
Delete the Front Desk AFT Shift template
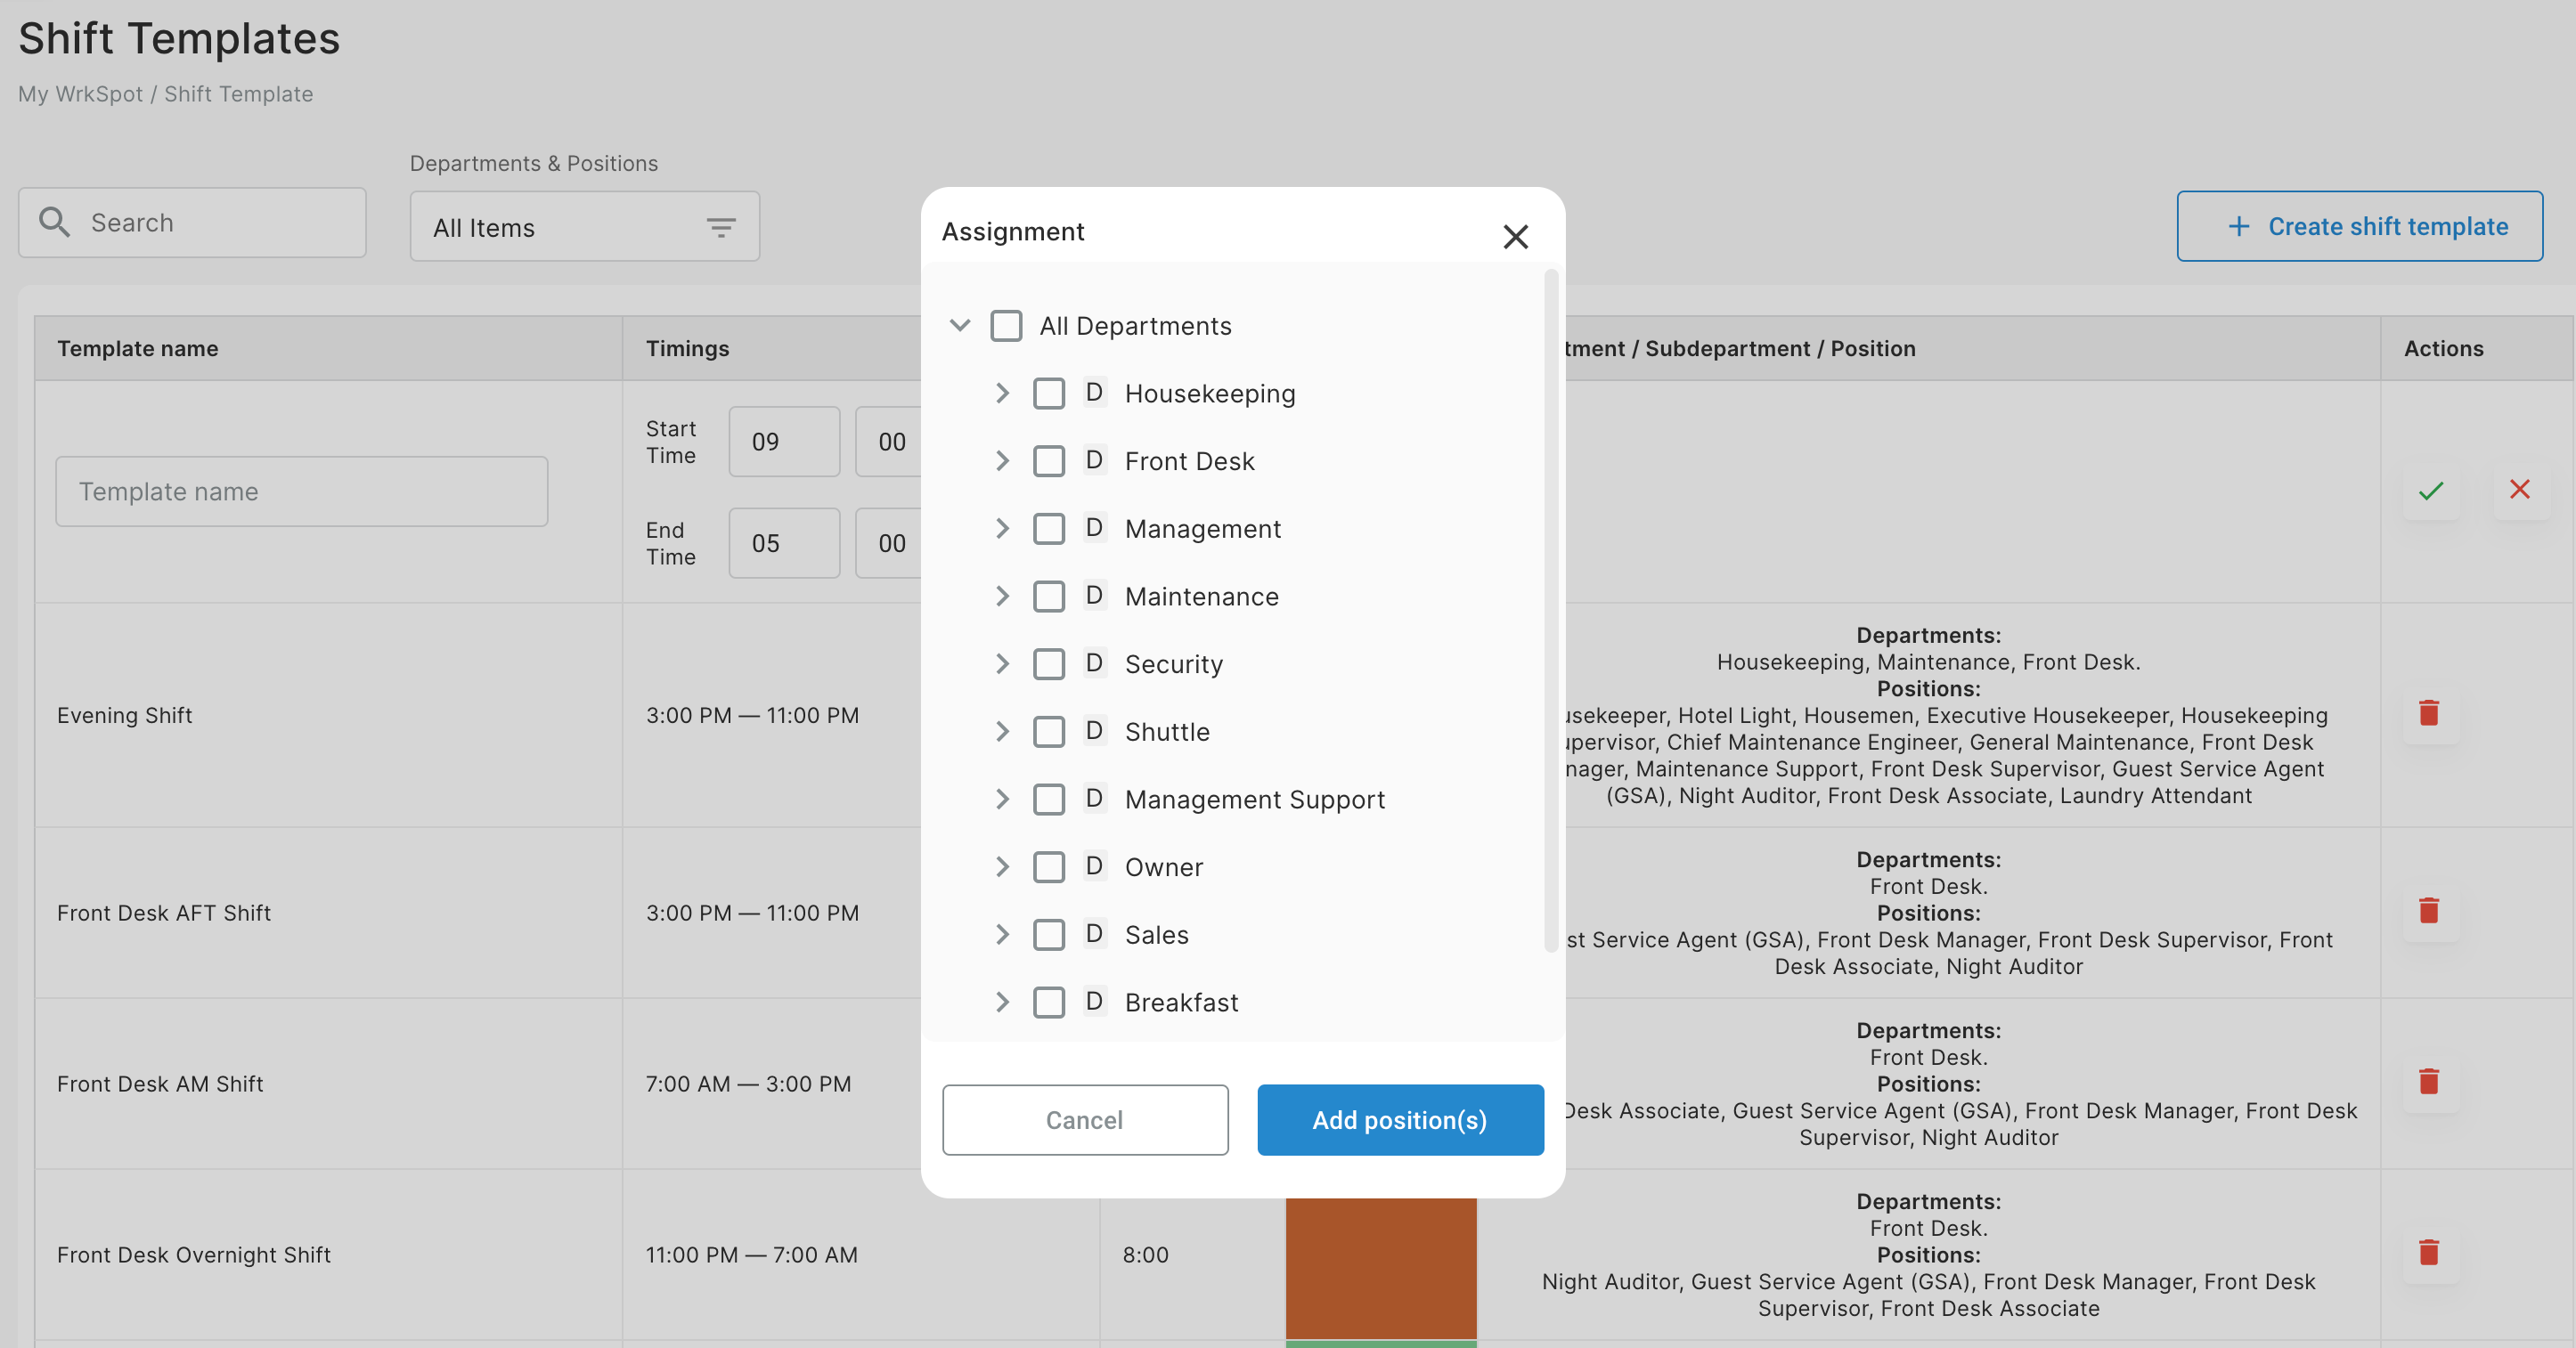coord(2429,912)
